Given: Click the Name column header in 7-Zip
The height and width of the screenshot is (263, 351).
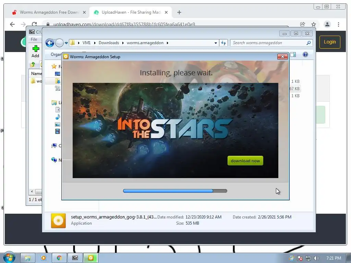Looking at the screenshot, I should pyautogui.click(x=36, y=74).
